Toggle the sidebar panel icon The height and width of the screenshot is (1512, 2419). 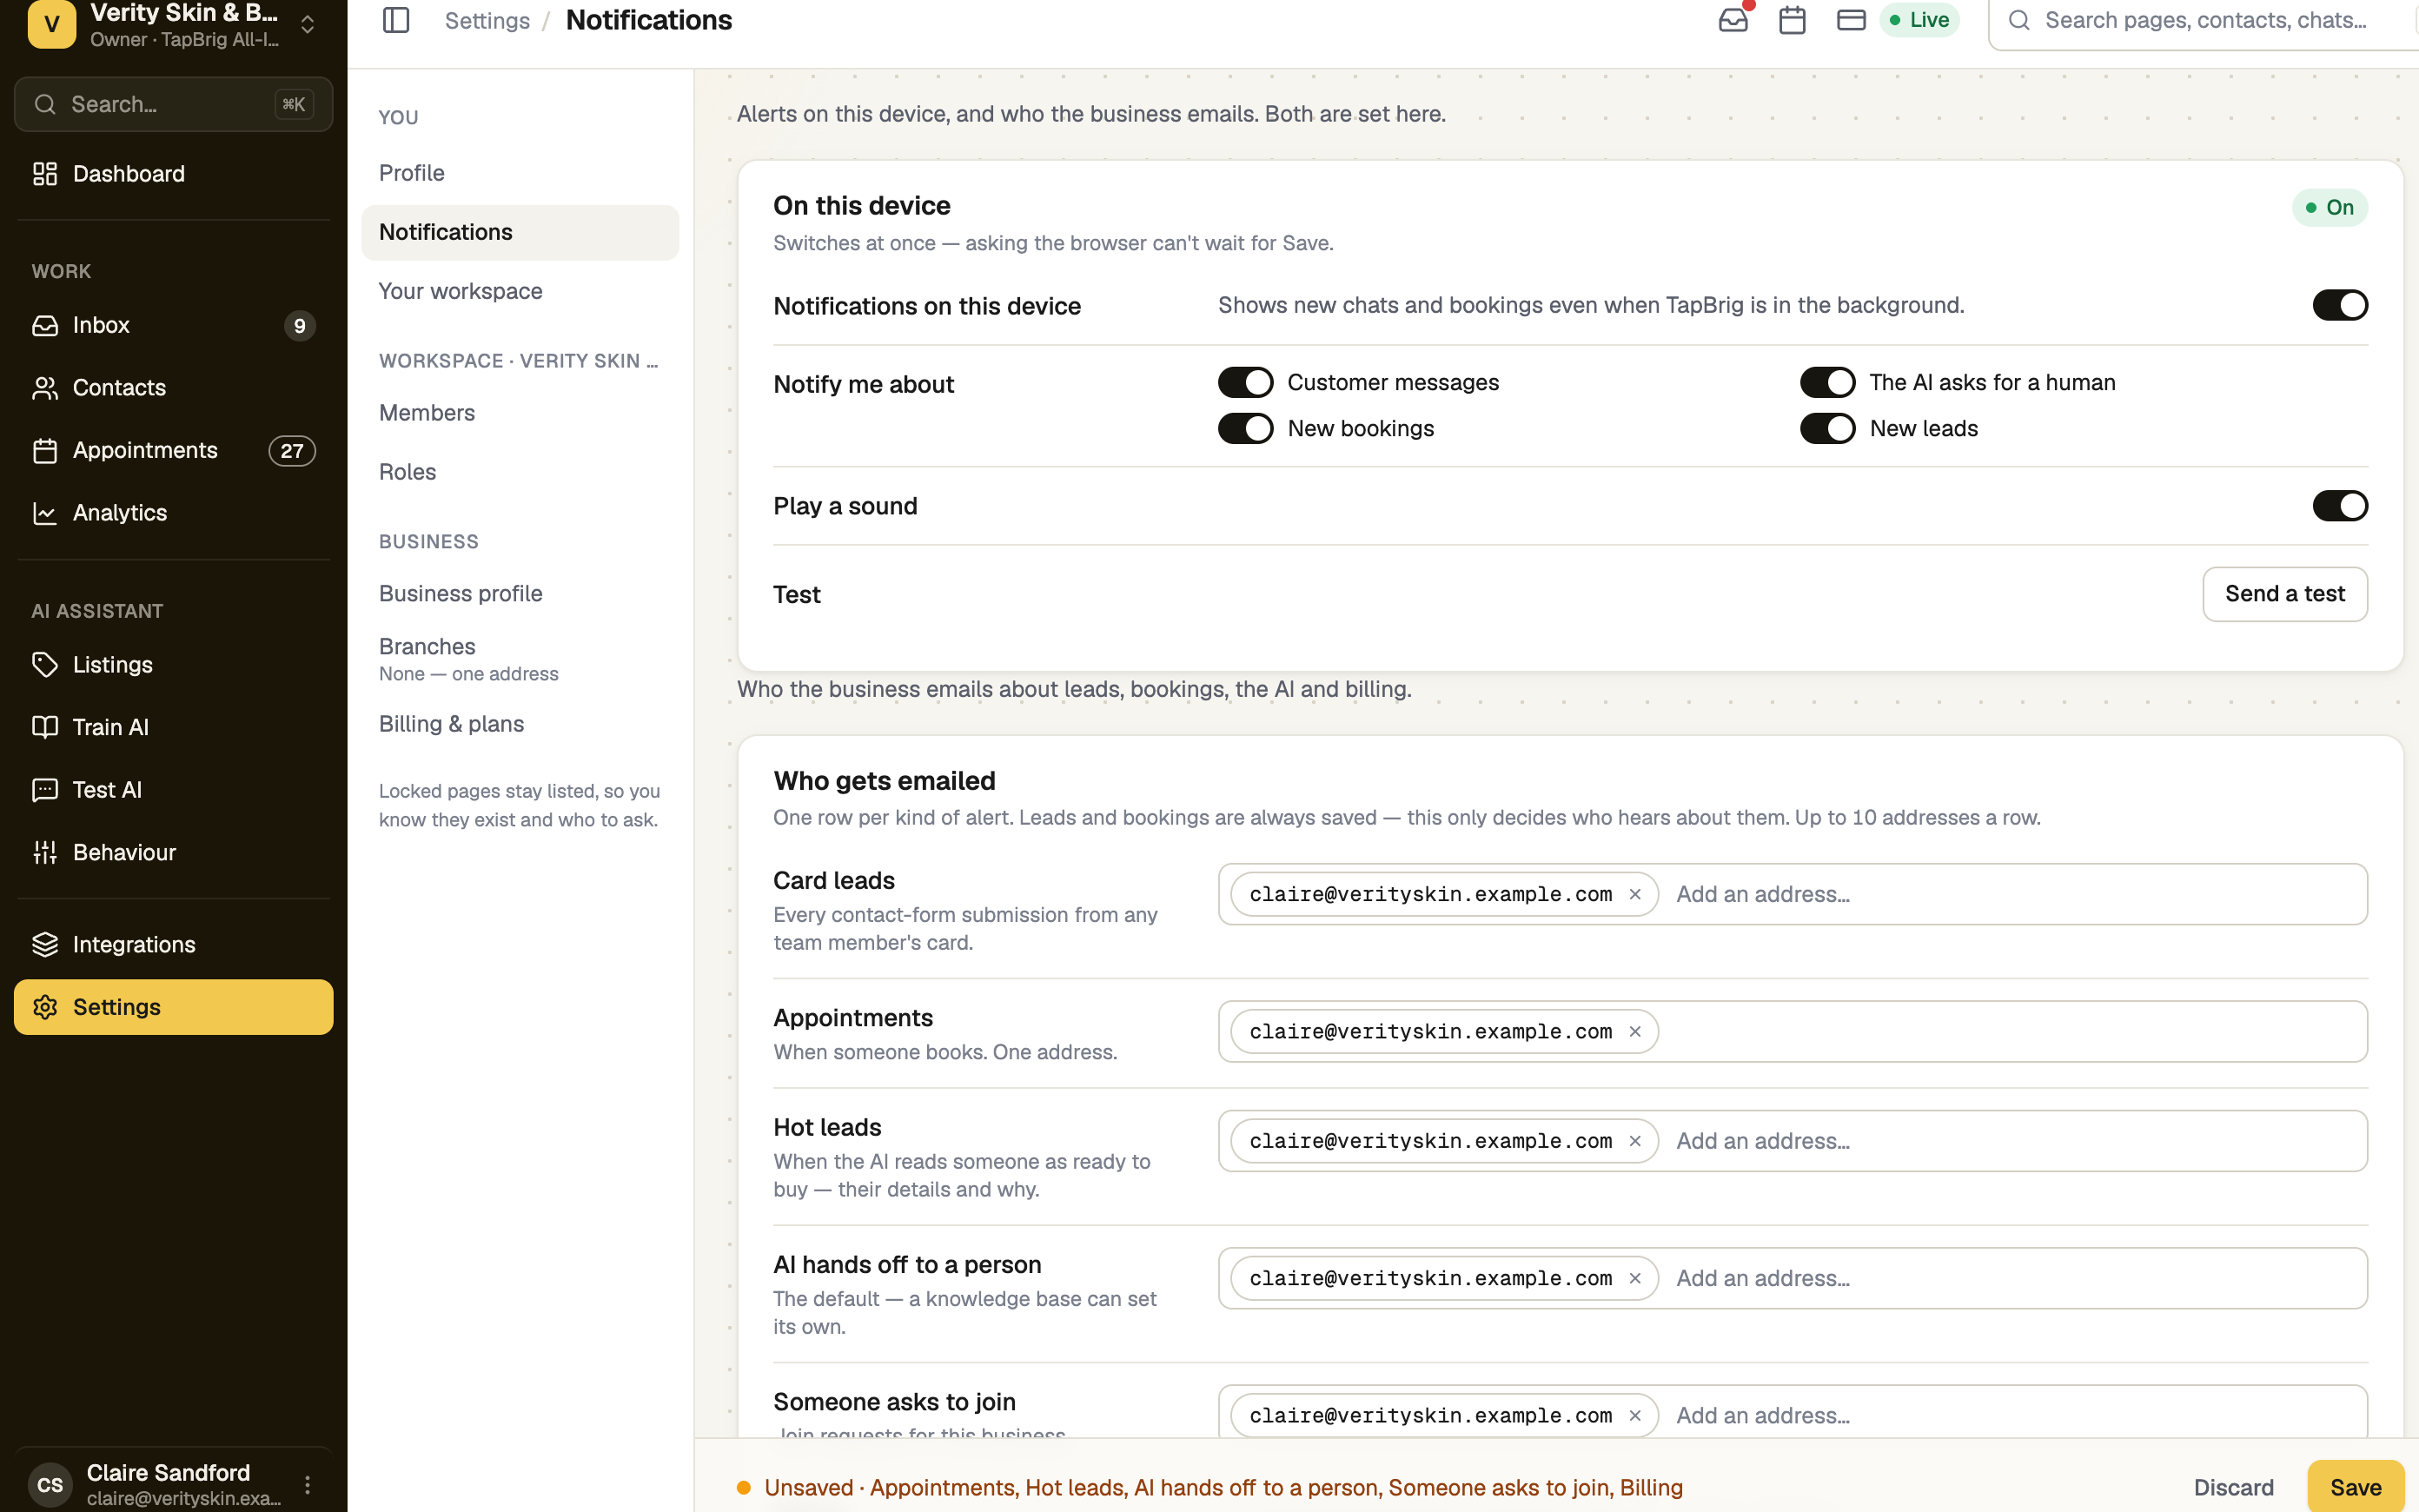[396, 20]
